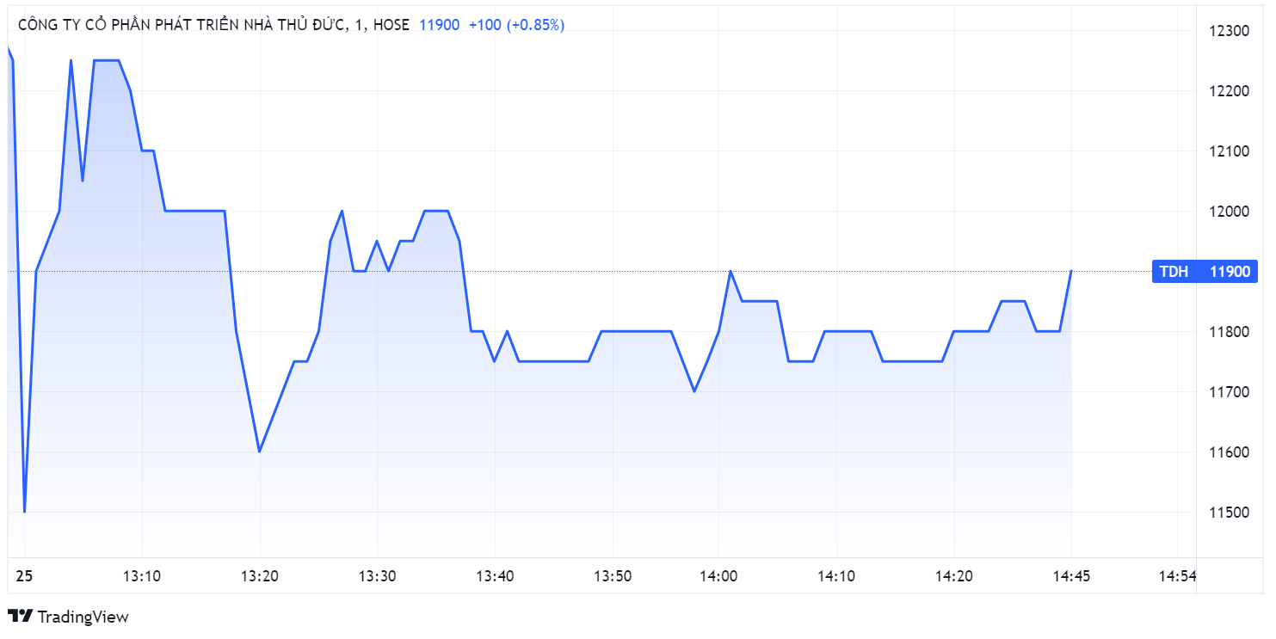Click the TradingView logo icon
Viewport: 1276px width, 639px height.
20,616
